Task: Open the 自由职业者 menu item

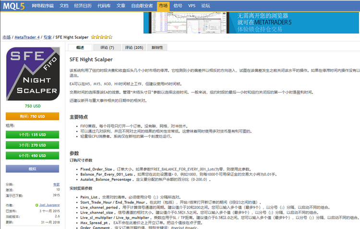Action: pos(142,6)
